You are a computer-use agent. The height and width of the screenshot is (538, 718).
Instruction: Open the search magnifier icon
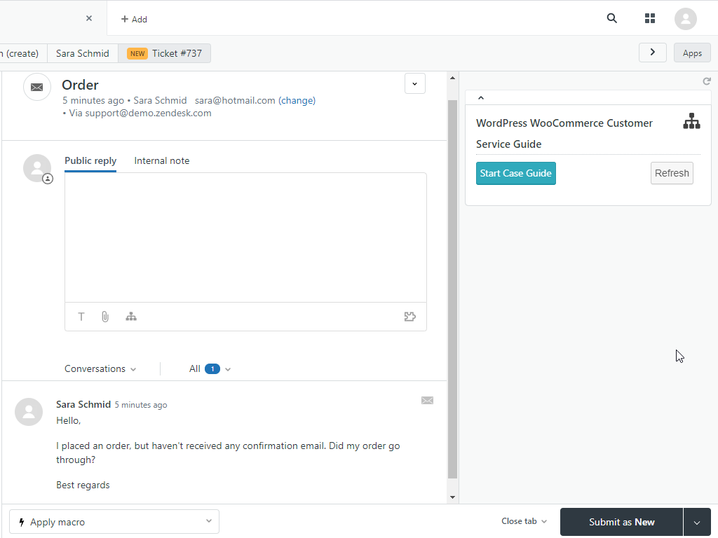pyautogui.click(x=611, y=18)
